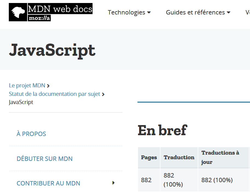Open the Technologies dropdown menu
250x192 pixels.
coord(129,12)
